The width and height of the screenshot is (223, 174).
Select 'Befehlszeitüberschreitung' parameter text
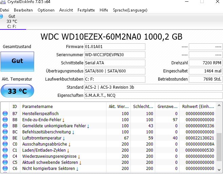click(x=46, y=132)
